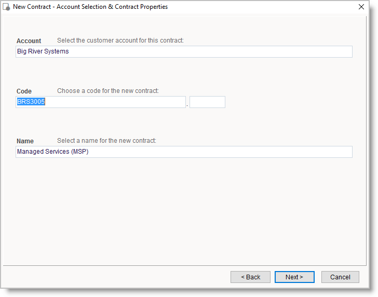The width and height of the screenshot is (378, 297).
Task: Click the contract Name input field
Action: point(184,152)
